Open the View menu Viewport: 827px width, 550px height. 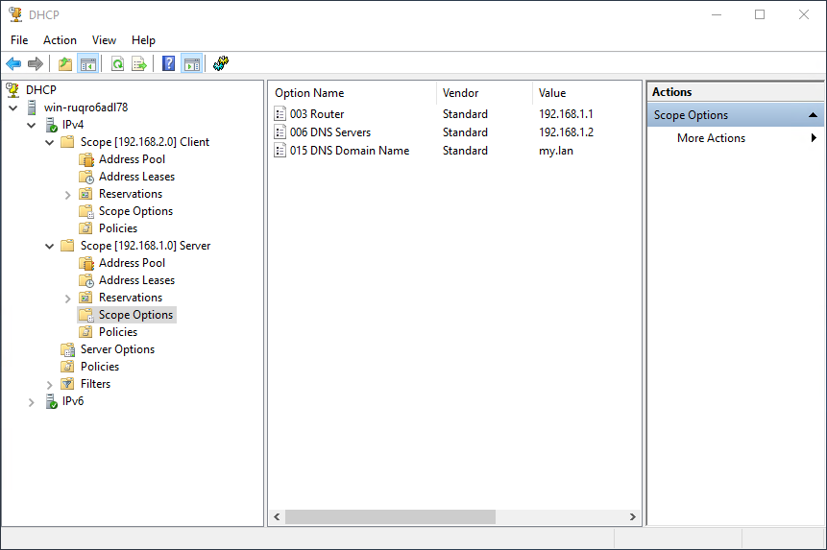104,40
